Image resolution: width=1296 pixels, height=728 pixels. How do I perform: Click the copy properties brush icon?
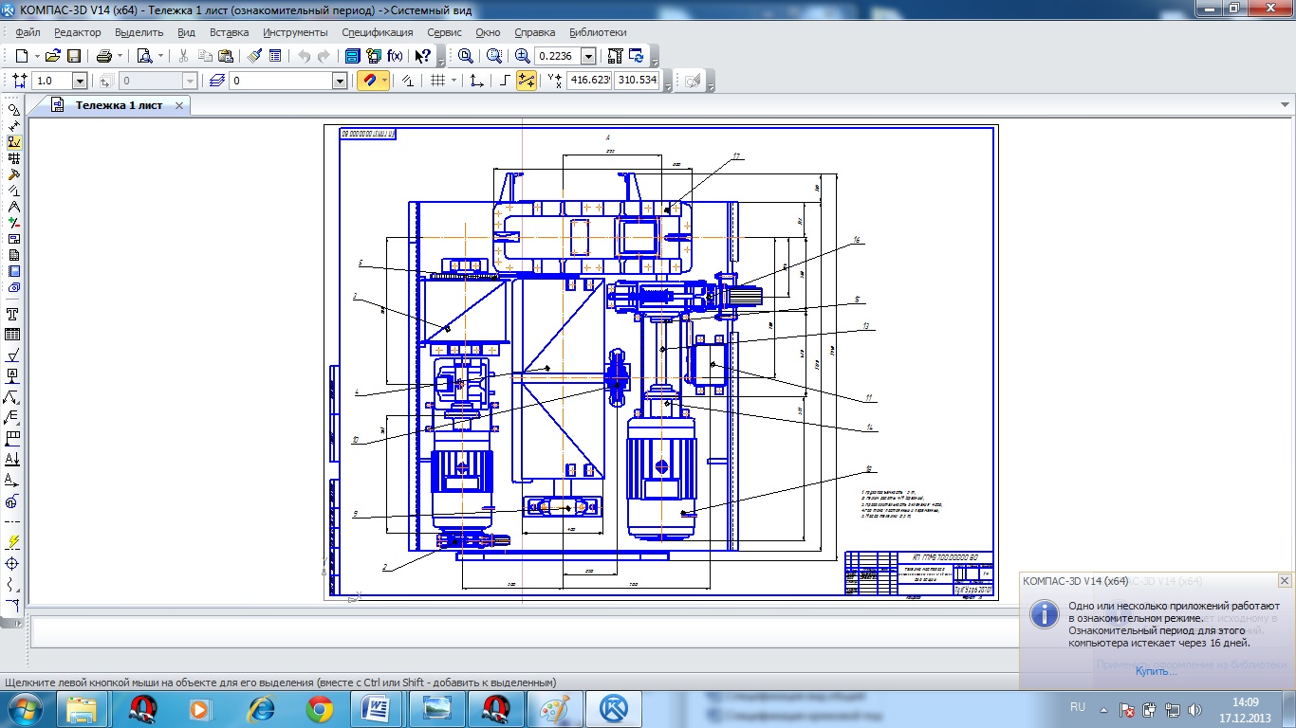[x=255, y=56]
